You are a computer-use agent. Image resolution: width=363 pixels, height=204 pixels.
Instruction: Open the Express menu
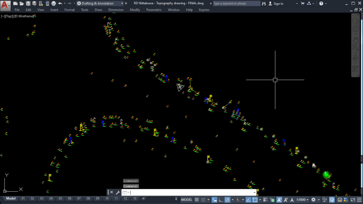pos(204,10)
